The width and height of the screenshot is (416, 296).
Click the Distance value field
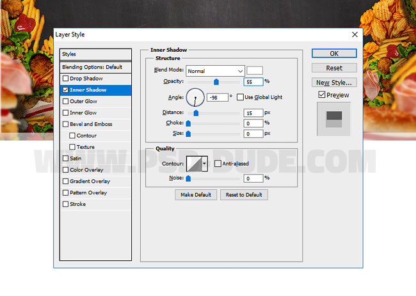(253, 113)
